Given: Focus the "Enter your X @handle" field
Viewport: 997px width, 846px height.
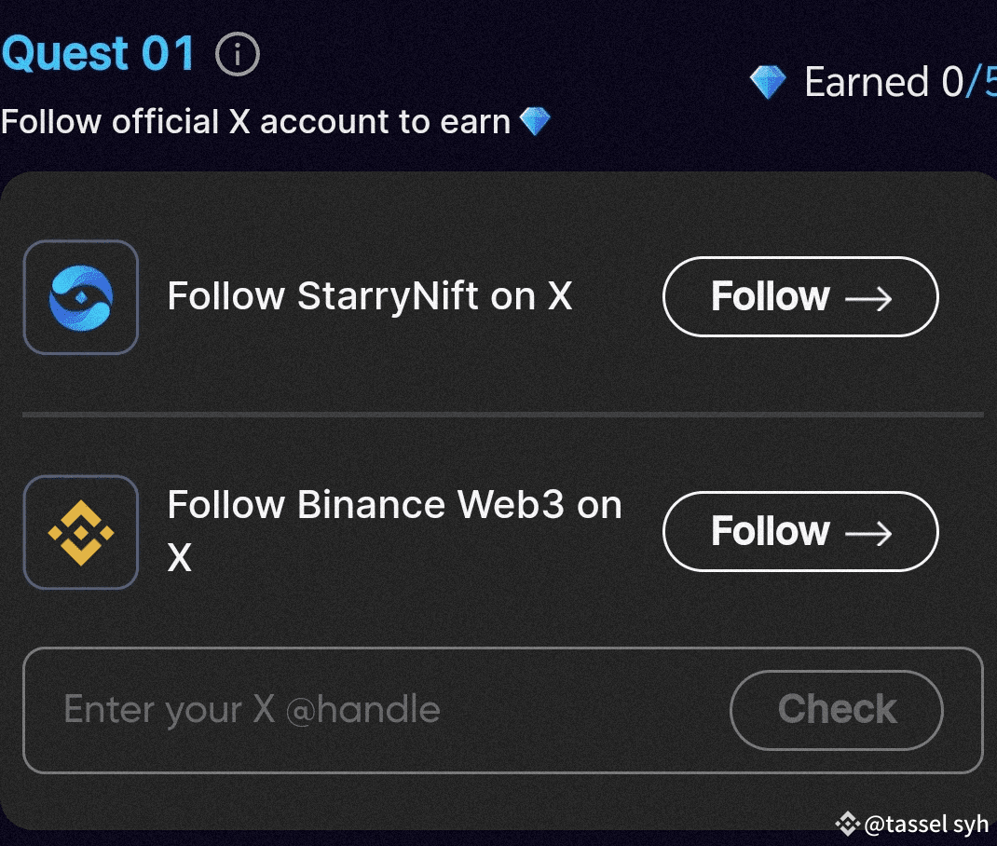Looking at the screenshot, I should (373, 710).
